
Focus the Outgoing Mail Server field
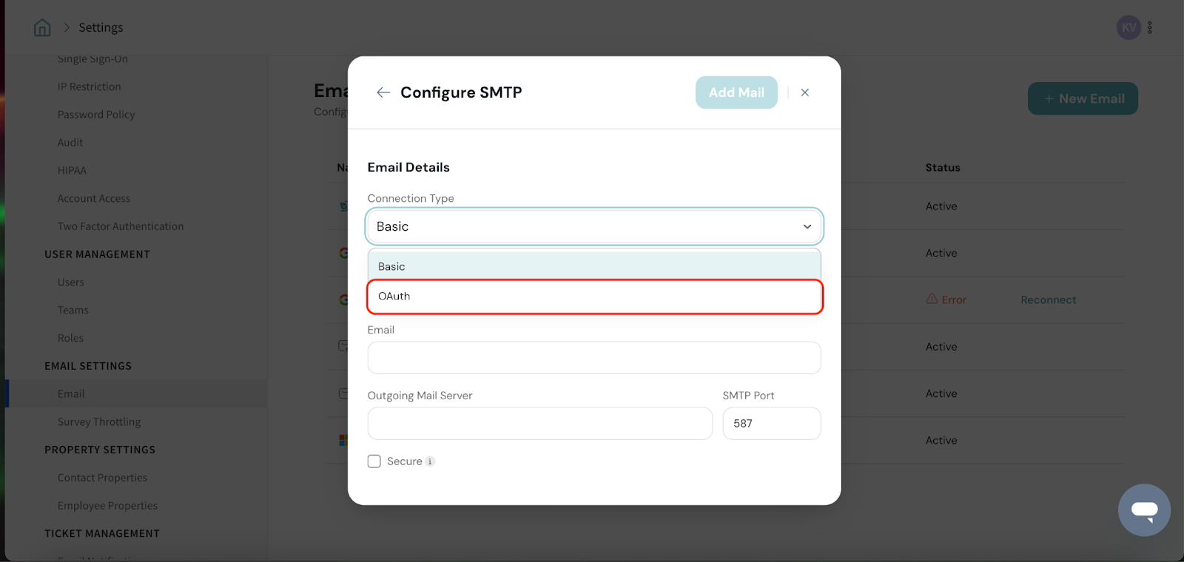tap(539, 424)
